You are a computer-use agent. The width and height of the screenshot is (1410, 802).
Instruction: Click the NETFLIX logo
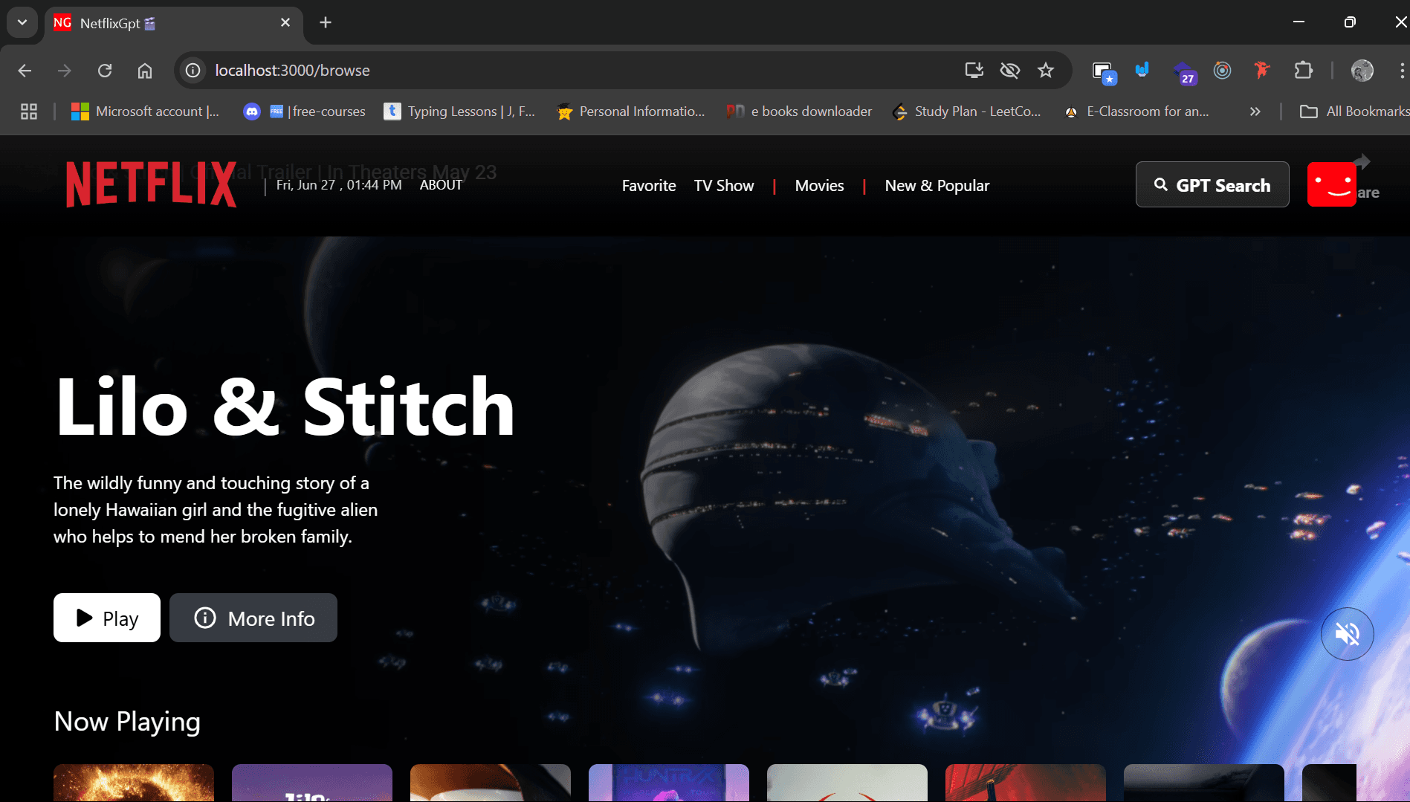point(150,183)
